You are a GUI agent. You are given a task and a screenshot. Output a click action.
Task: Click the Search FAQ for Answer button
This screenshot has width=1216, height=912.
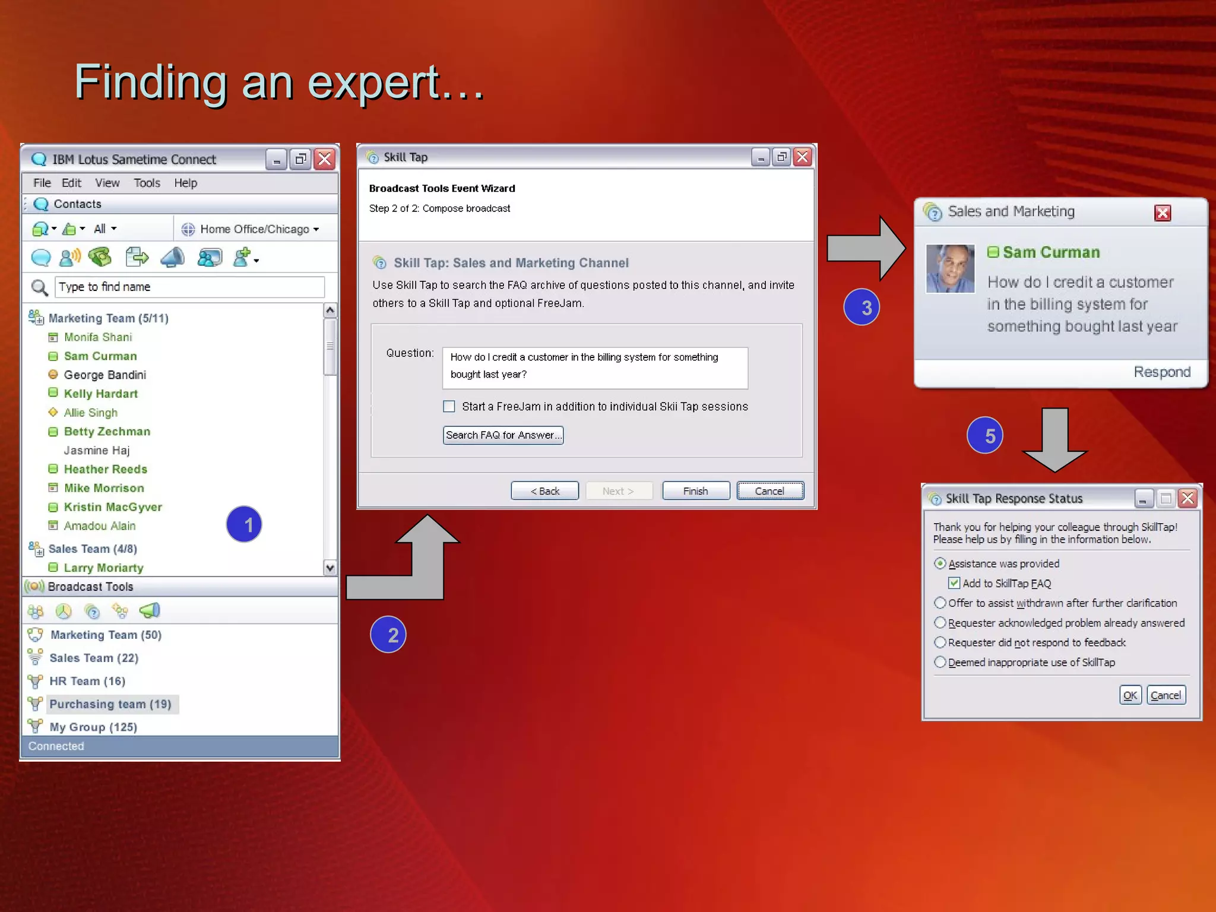(503, 435)
